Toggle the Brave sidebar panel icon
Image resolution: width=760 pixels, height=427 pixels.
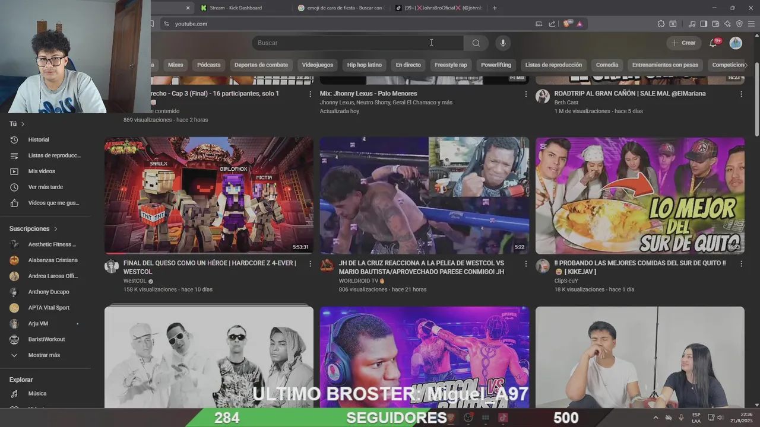704,24
